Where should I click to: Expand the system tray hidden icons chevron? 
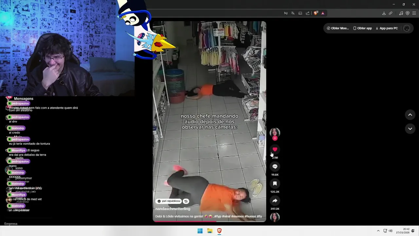coord(378,231)
